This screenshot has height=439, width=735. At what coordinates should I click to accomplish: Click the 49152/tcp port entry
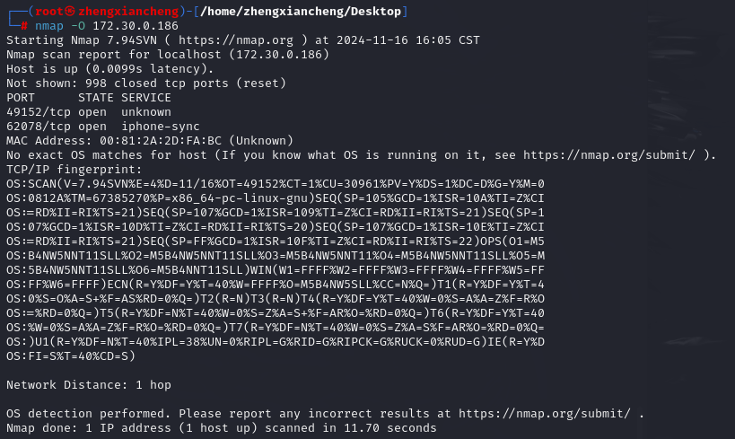click(x=39, y=112)
